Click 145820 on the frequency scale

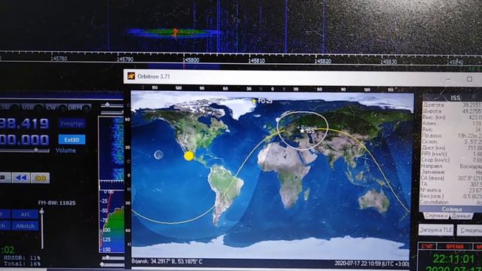(x=323, y=62)
